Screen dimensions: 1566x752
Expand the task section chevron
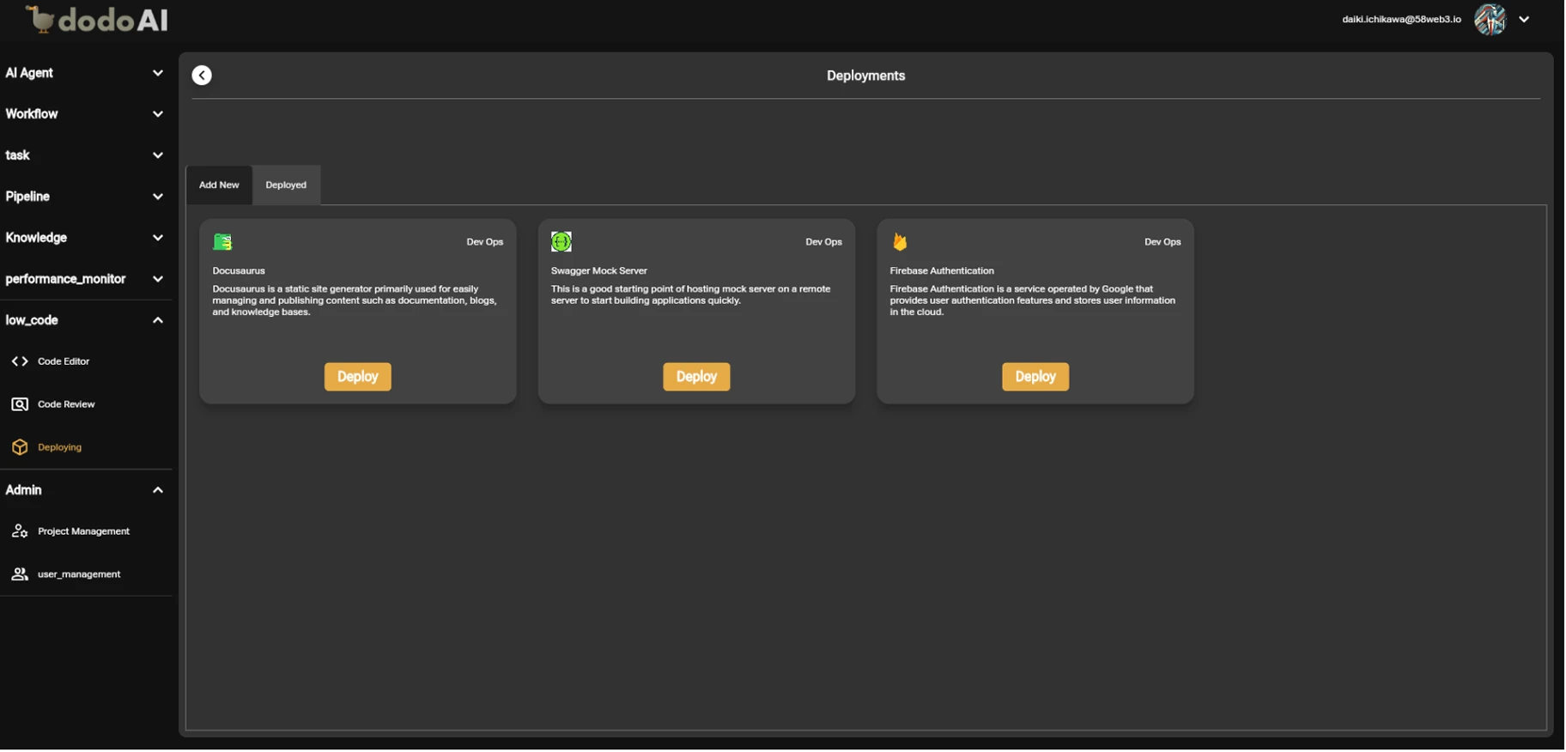pyautogui.click(x=158, y=155)
